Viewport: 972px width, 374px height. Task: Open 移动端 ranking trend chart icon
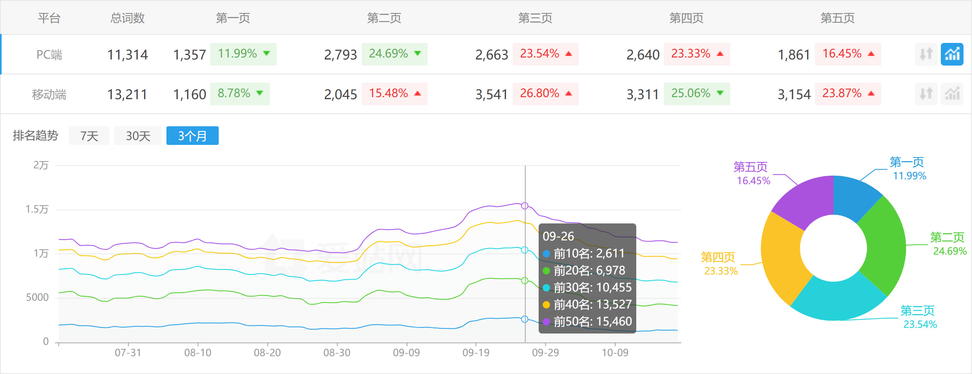952,93
